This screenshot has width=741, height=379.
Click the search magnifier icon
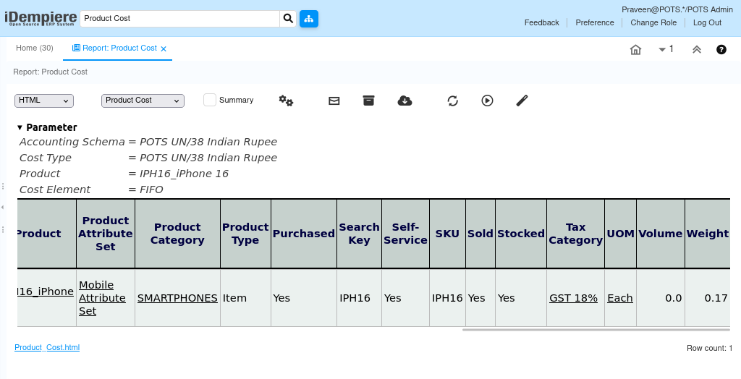point(288,18)
